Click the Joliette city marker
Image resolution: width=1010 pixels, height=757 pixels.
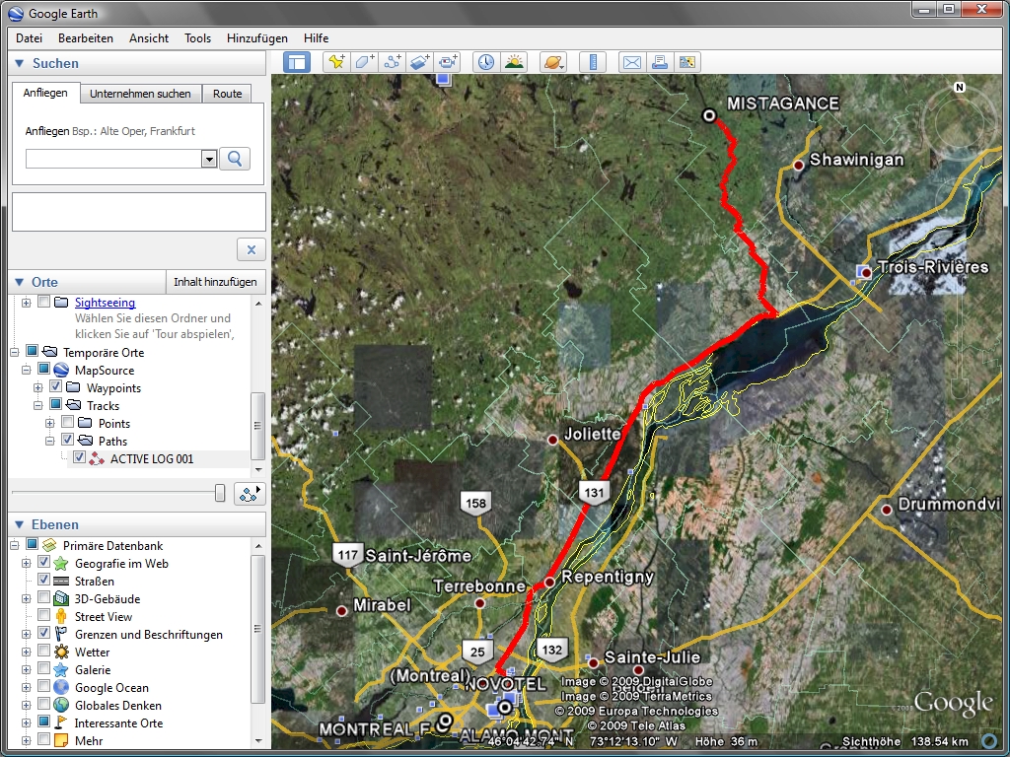click(552, 440)
